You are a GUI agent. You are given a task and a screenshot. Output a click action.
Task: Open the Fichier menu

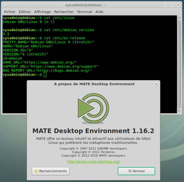point(10,12)
